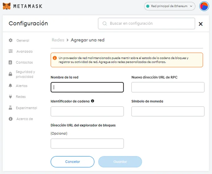Click the Nueva dirección URL de RPC field
The height and width of the screenshot is (174, 212).
(x=168, y=87)
